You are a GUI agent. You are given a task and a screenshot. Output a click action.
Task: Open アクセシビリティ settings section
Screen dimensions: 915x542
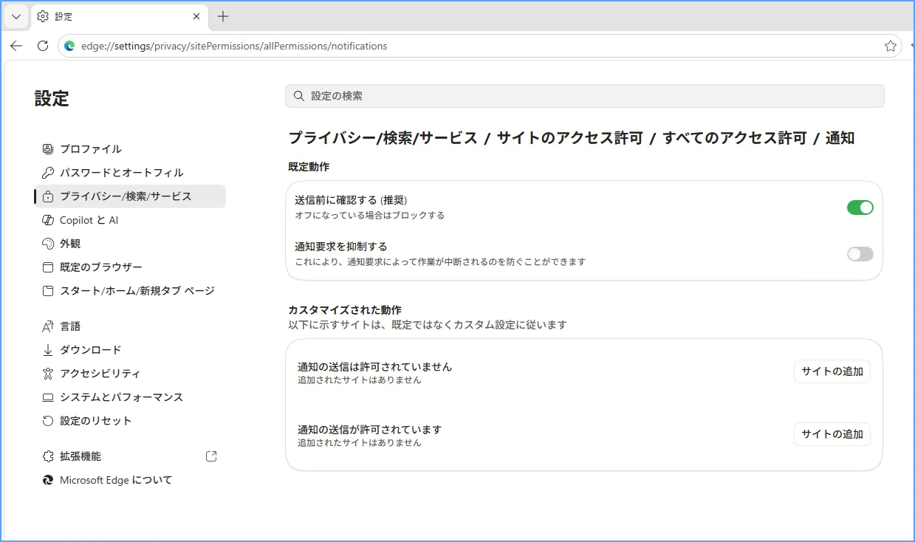tap(130, 374)
